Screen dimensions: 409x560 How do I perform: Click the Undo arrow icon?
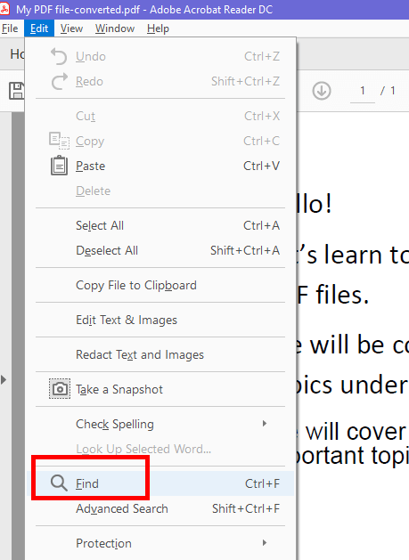point(59,56)
